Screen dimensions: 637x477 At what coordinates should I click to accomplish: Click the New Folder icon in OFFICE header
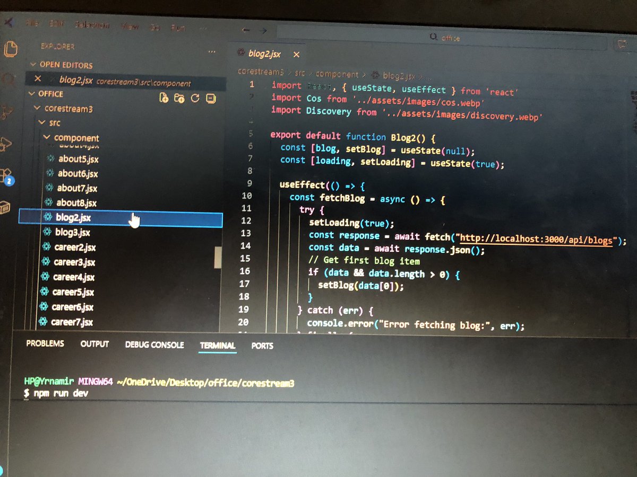[x=179, y=98]
